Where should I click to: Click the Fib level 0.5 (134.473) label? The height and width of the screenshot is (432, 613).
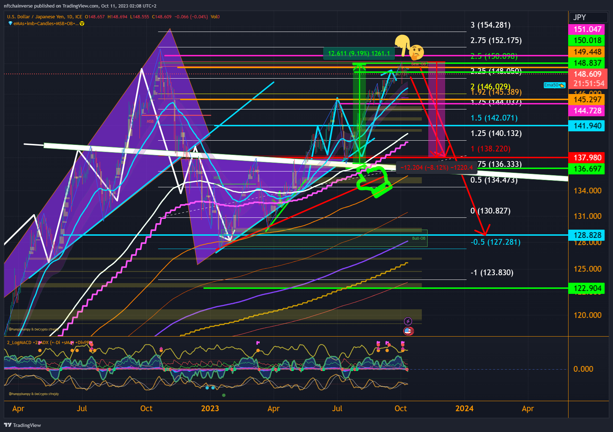click(x=494, y=180)
